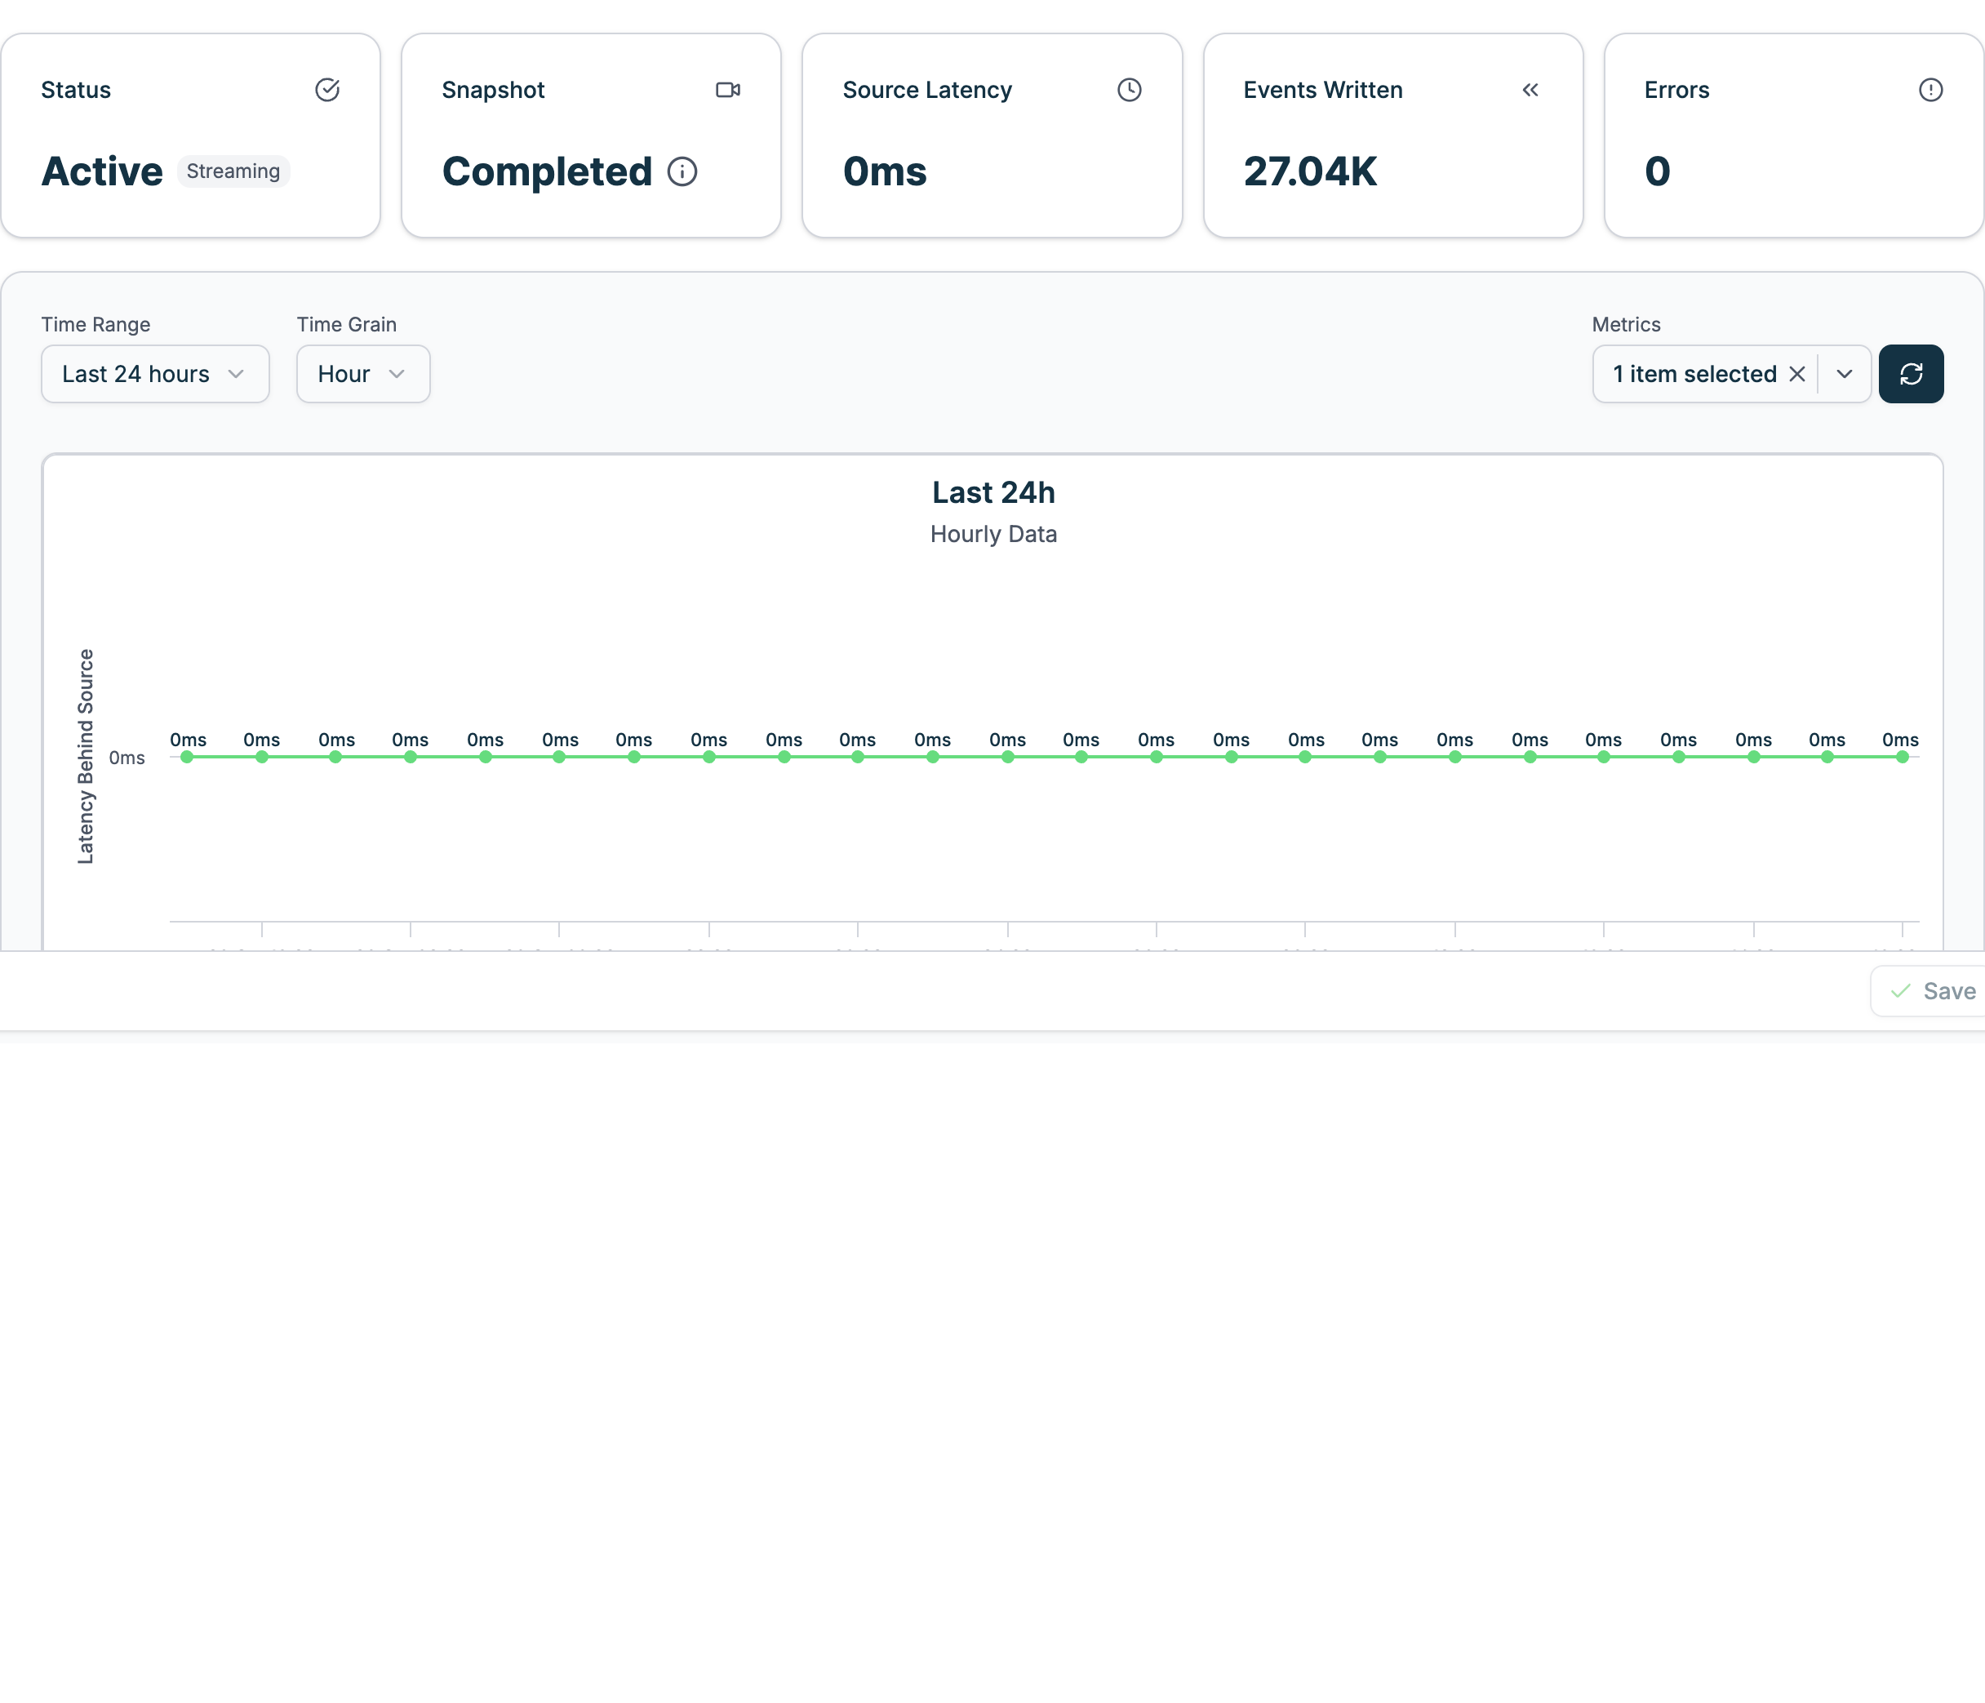1985x1703 pixels.
Task: Click the Errors alert circle icon
Action: [1930, 90]
